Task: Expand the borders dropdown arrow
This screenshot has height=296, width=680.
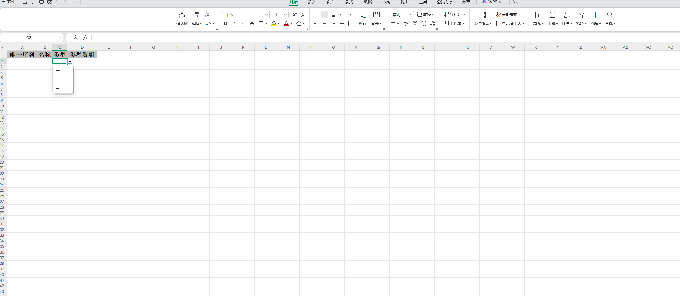Action: pyautogui.click(x=266, y=23)
